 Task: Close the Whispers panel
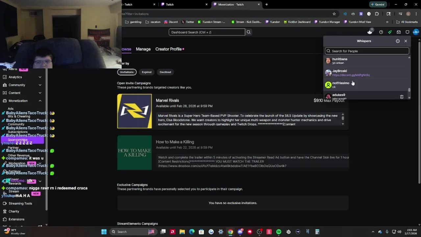[x=406, y=41]
